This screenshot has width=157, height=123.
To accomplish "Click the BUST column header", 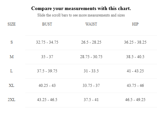I will click(x=47, y=24).
